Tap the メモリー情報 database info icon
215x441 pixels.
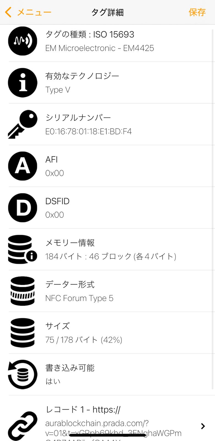[x=23, y=249]
